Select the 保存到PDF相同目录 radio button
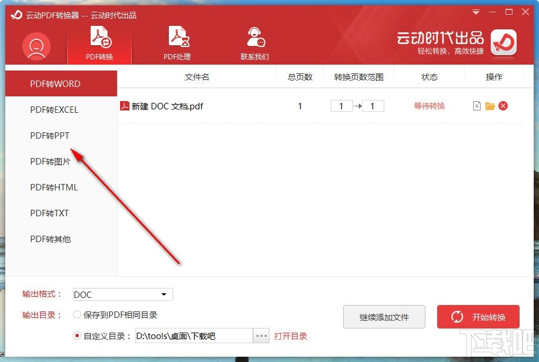The width and height of the screenshot is (539, 362). [x=77, y=315]
